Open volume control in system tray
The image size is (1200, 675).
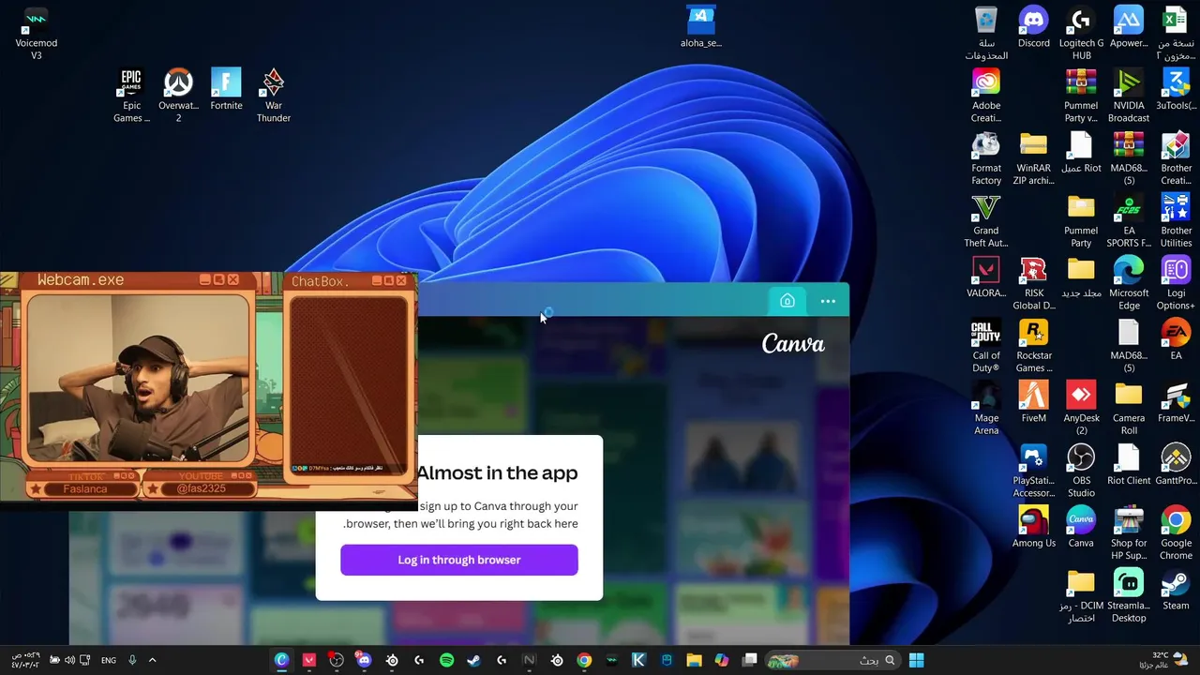(69, 660)
